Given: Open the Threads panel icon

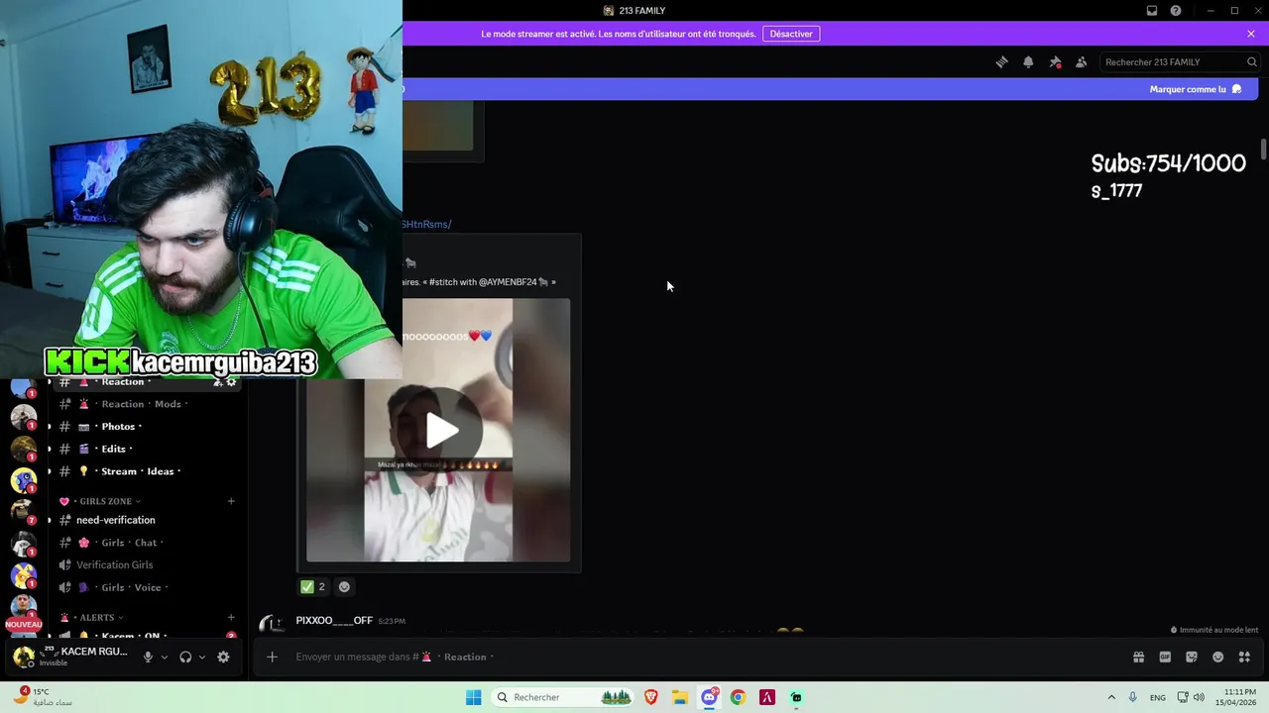Looking at the screenshot, I should pos(1001,61).
